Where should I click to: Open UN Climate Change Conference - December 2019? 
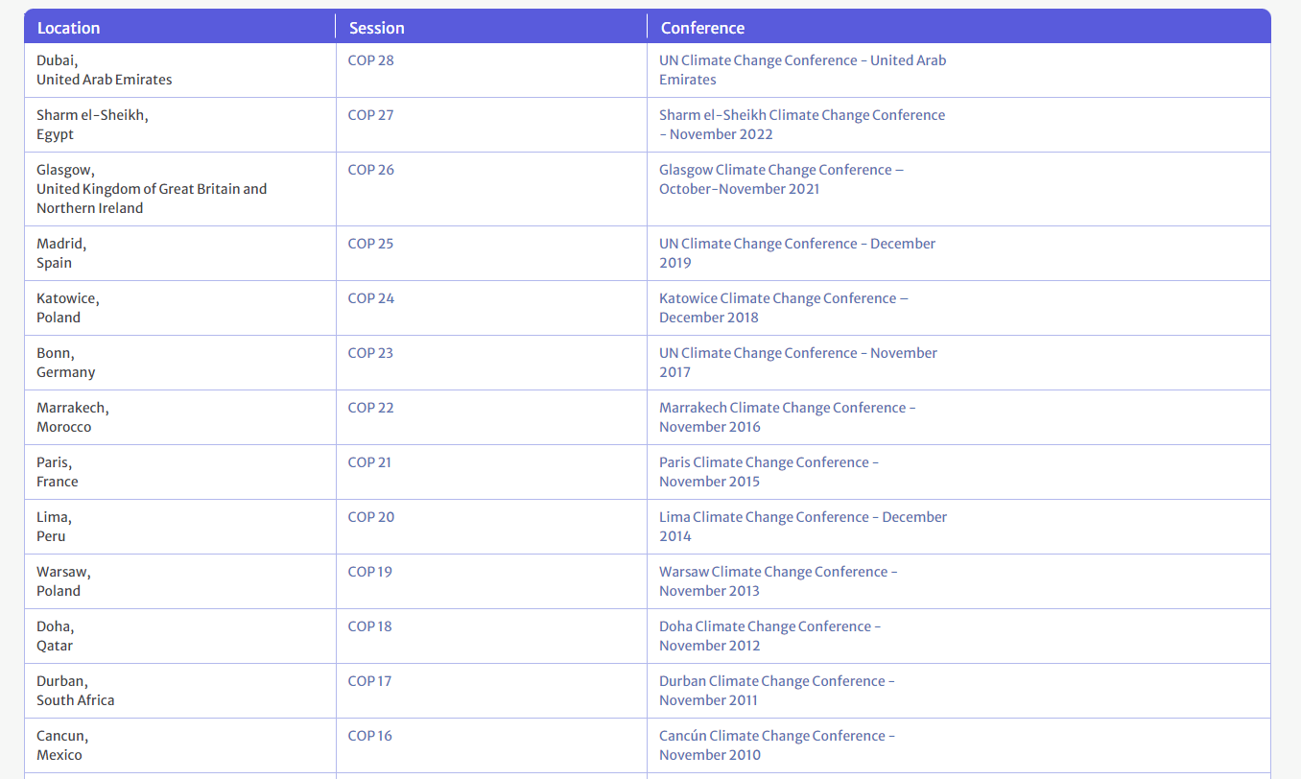click(797, 253)
